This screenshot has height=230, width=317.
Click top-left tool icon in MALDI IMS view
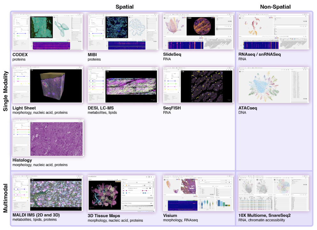click(x=32, y=180)
